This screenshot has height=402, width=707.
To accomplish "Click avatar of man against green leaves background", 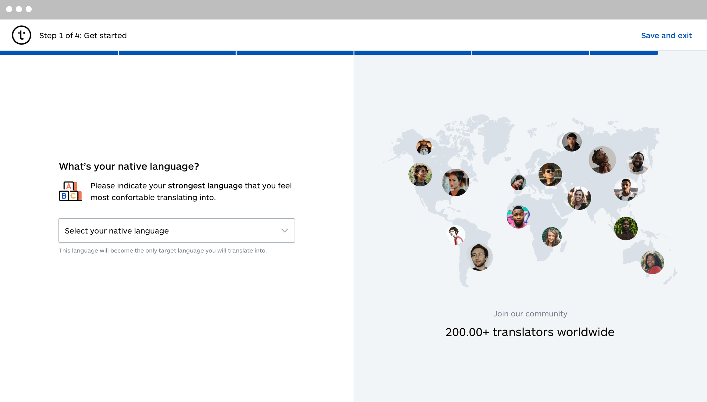I will coord(626,228).
